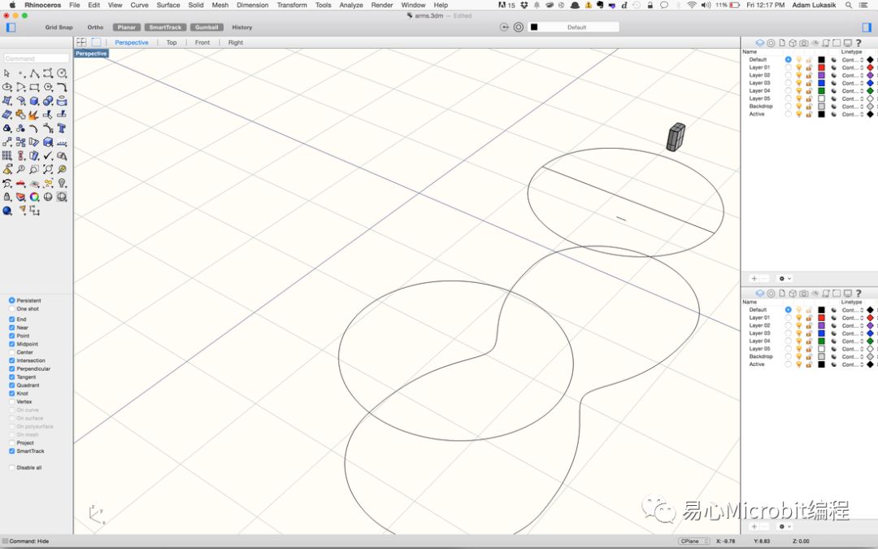Open Linetype dropdown for Layer 01
The width and height of the screenshot is (878, 549).
[852, 68]
